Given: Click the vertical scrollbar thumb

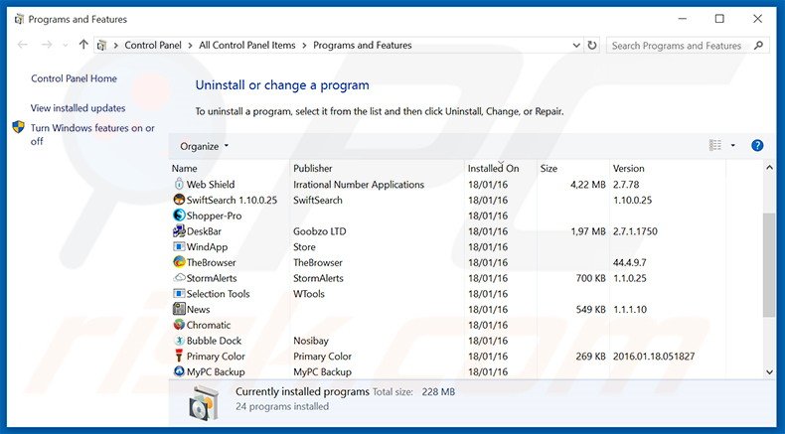Looking at the screenshot, I should coord(769,264).
